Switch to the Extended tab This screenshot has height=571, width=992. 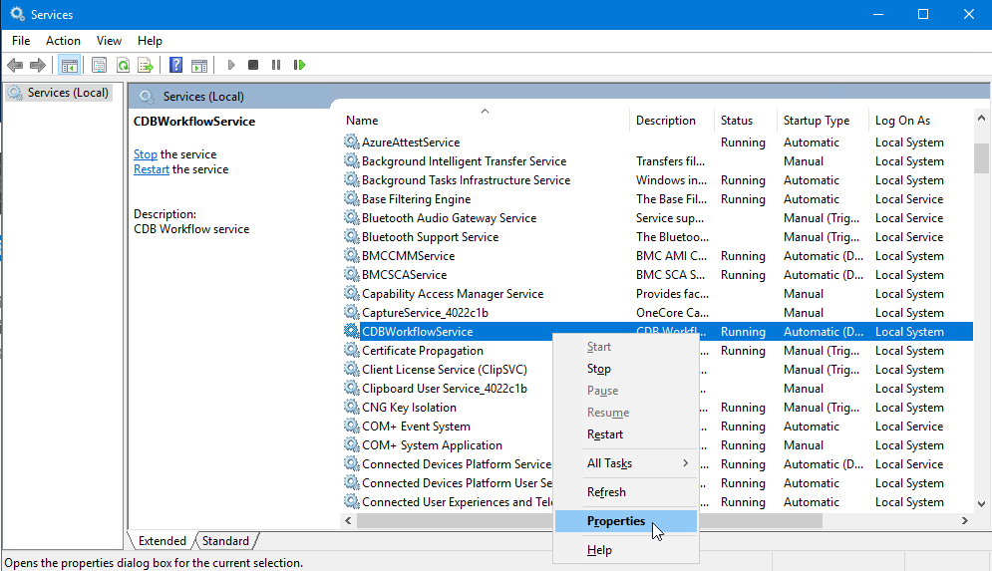coord(162,541)
